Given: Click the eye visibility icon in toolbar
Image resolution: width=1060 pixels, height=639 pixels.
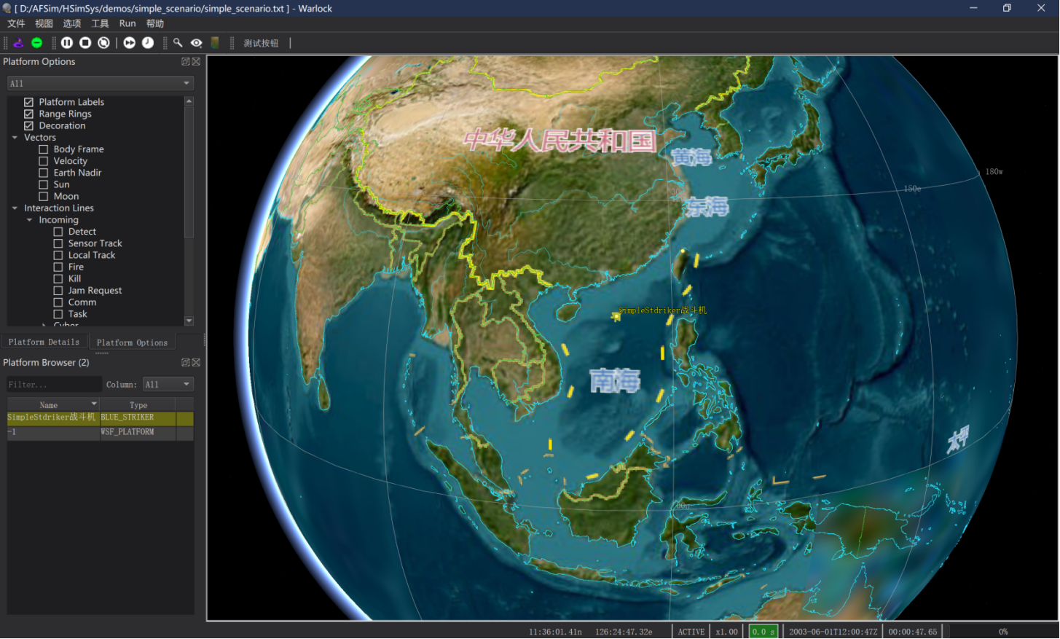Looking at the screenshot, I should (196, 43).
